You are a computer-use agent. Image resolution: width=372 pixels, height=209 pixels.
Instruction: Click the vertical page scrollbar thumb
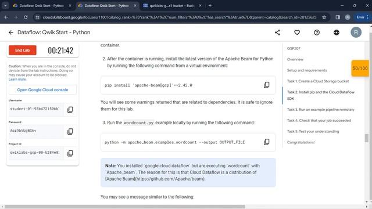[367, 138]
